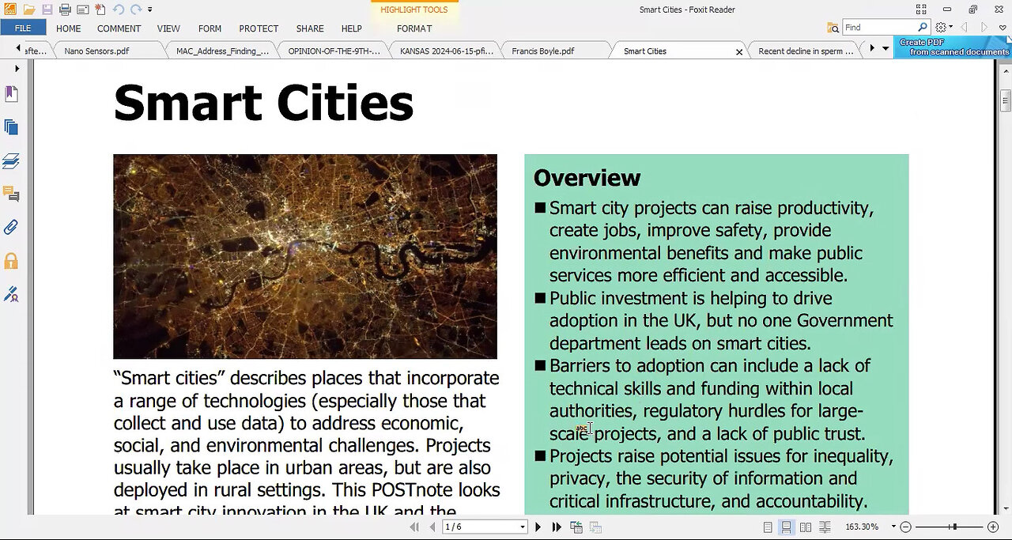
Task: Open the COMMENT ribbon tab
Action: click(119, 28)
